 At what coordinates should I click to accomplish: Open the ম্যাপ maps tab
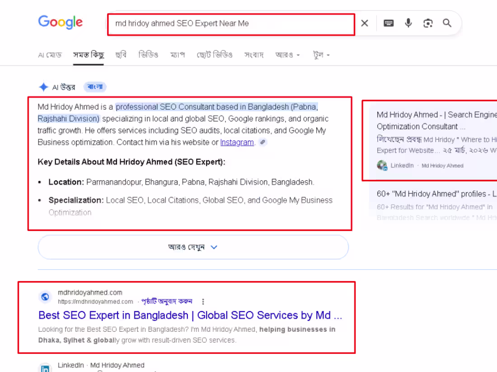point(178,55)
